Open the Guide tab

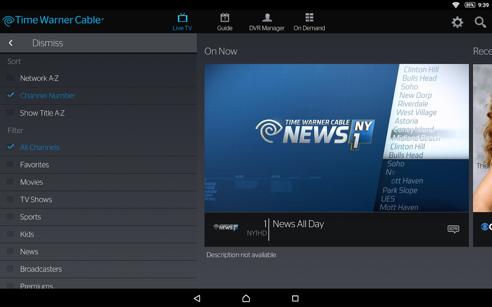[x=224, y=22]
